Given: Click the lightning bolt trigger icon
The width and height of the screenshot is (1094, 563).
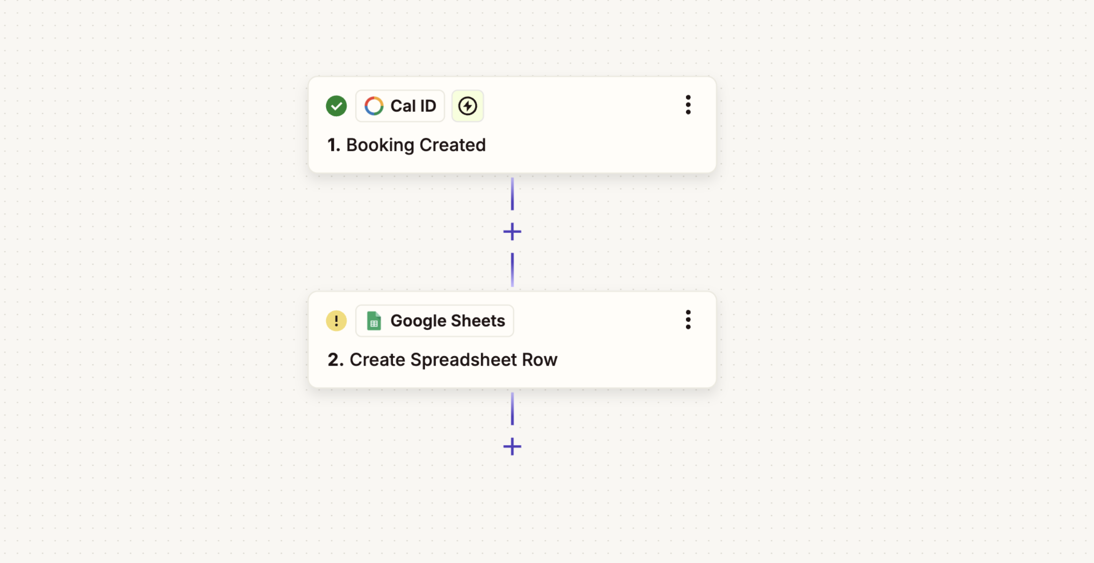Looking at the screenshot, I should (x=467, y=106).
